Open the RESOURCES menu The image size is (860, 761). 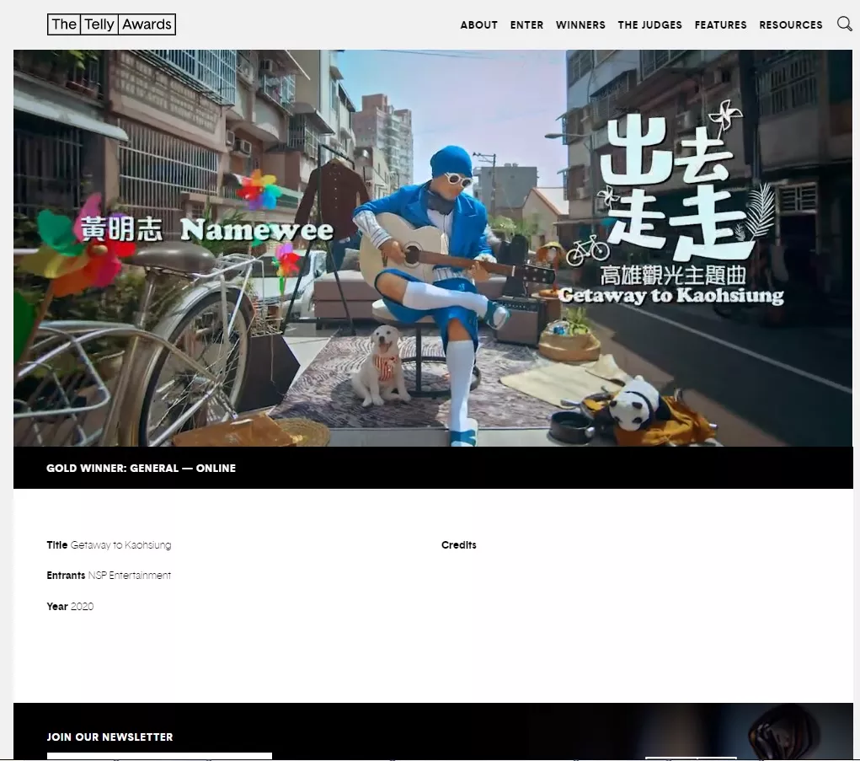pos(791,24)
